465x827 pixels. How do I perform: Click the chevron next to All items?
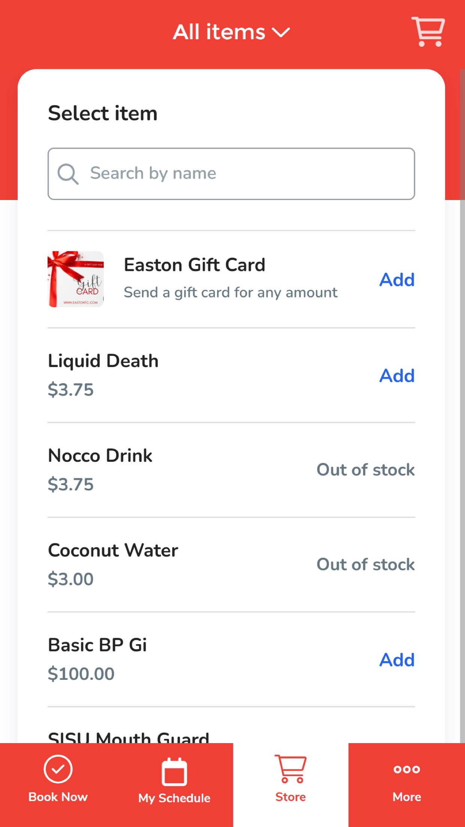pyautogui.click(x=281, y=33)
